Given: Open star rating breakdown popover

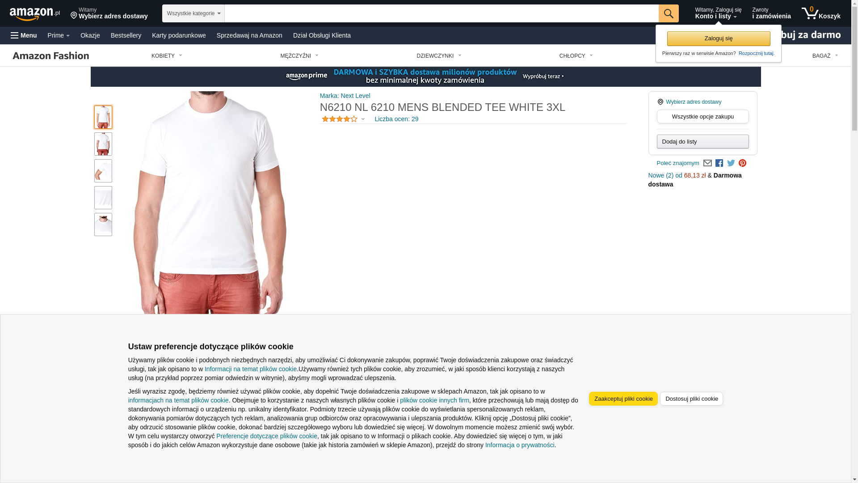Looking at the screenshot, I should coord(343,119).
